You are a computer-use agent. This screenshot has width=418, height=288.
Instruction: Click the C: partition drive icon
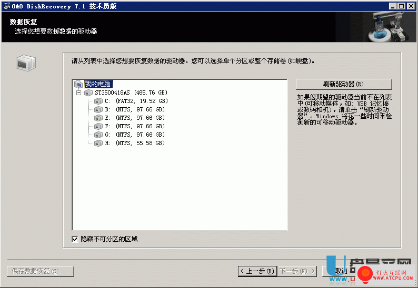98,101
